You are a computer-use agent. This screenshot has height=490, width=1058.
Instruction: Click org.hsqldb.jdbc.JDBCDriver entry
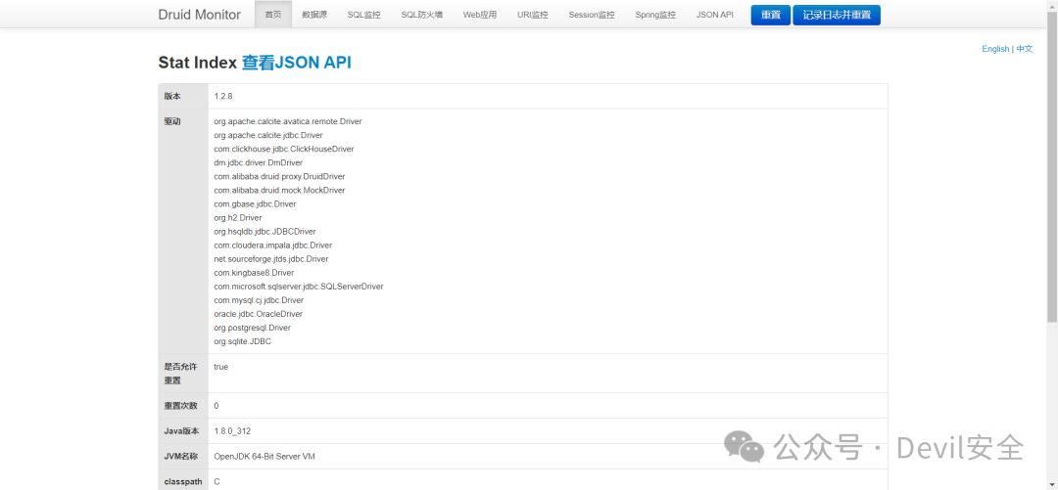tap(265, 231)
